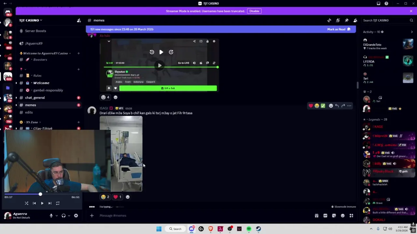Open the invite people icon beside server name
The width and height of the screenshot is (417, 234).
[x=79, y=20]
